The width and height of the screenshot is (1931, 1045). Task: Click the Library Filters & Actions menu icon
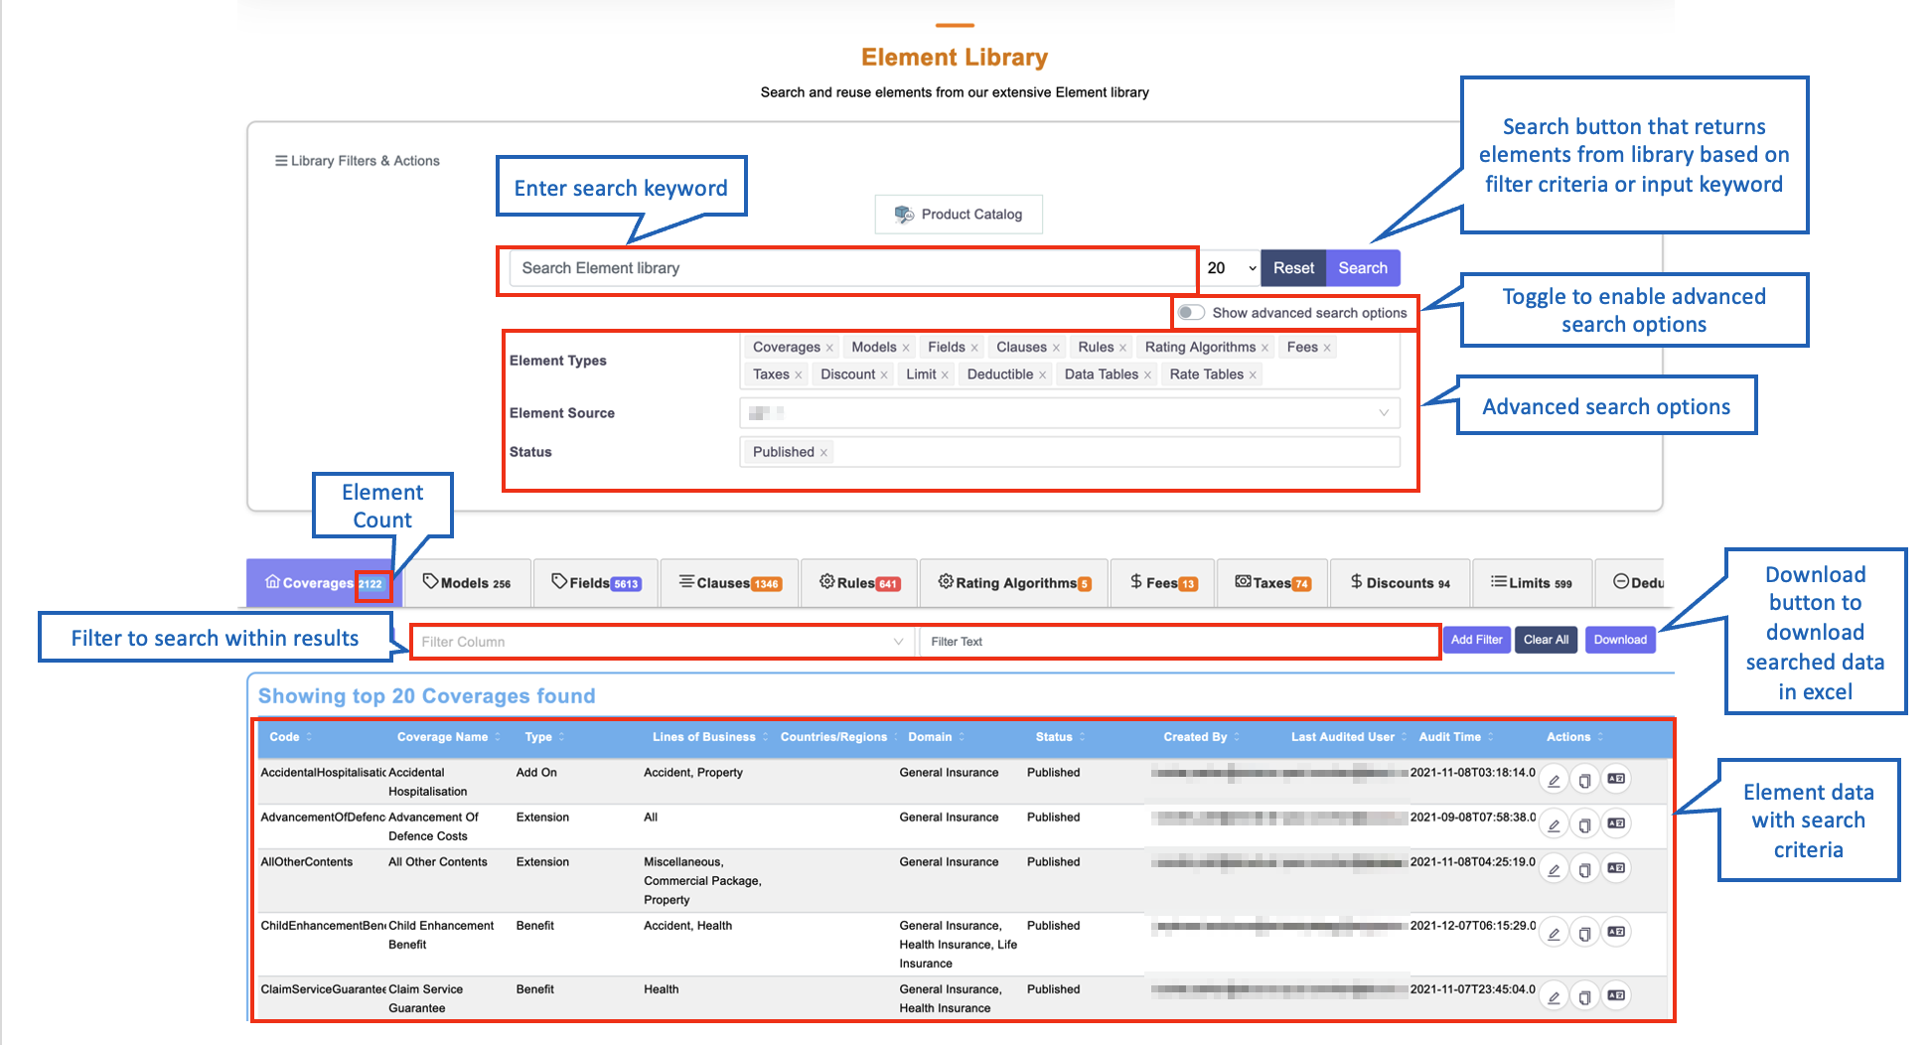coord(281,161)
